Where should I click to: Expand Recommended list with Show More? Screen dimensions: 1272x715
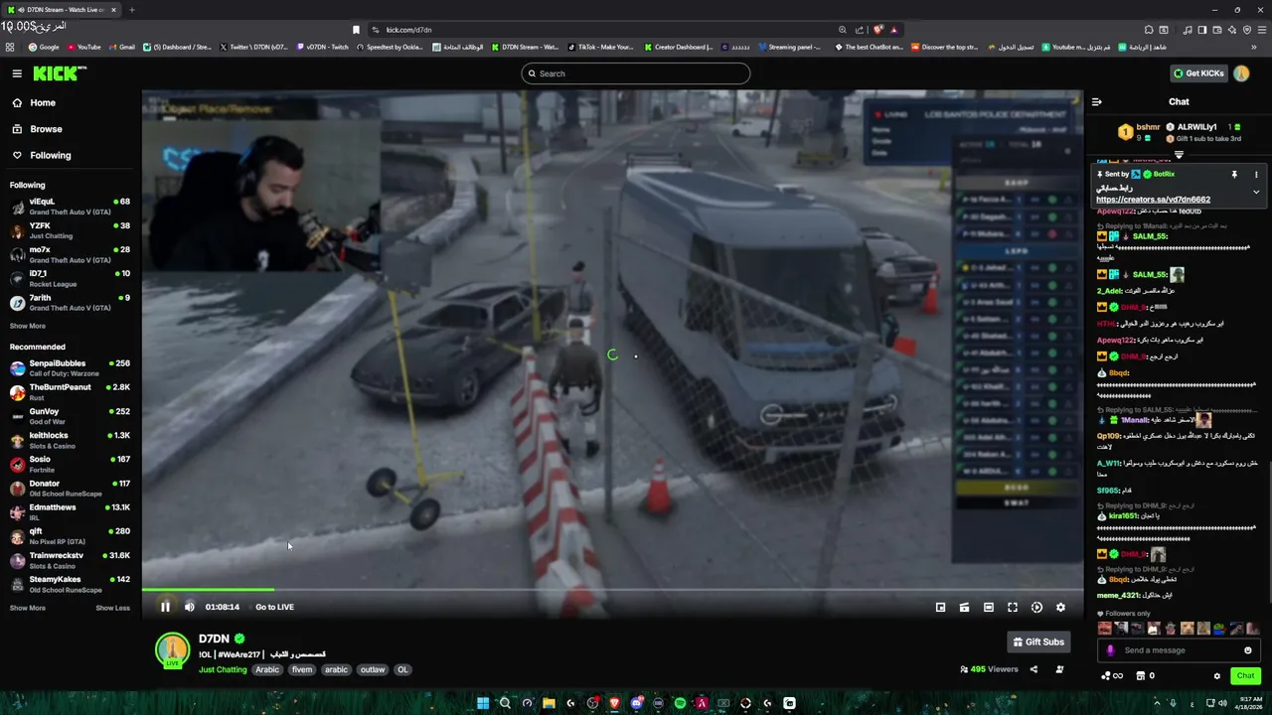click(27, 608)
